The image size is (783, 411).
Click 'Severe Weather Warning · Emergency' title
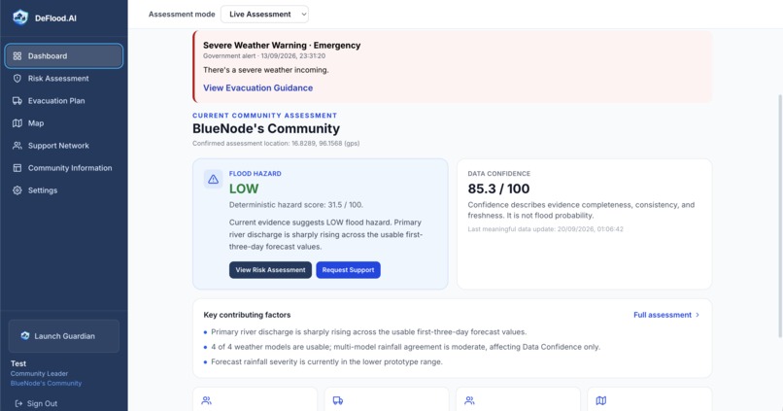282,46
